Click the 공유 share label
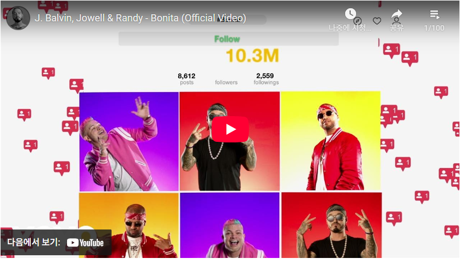 (397, 28)
